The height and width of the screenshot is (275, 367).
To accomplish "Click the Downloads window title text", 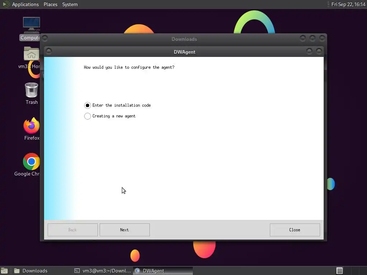I will point(184,39).
